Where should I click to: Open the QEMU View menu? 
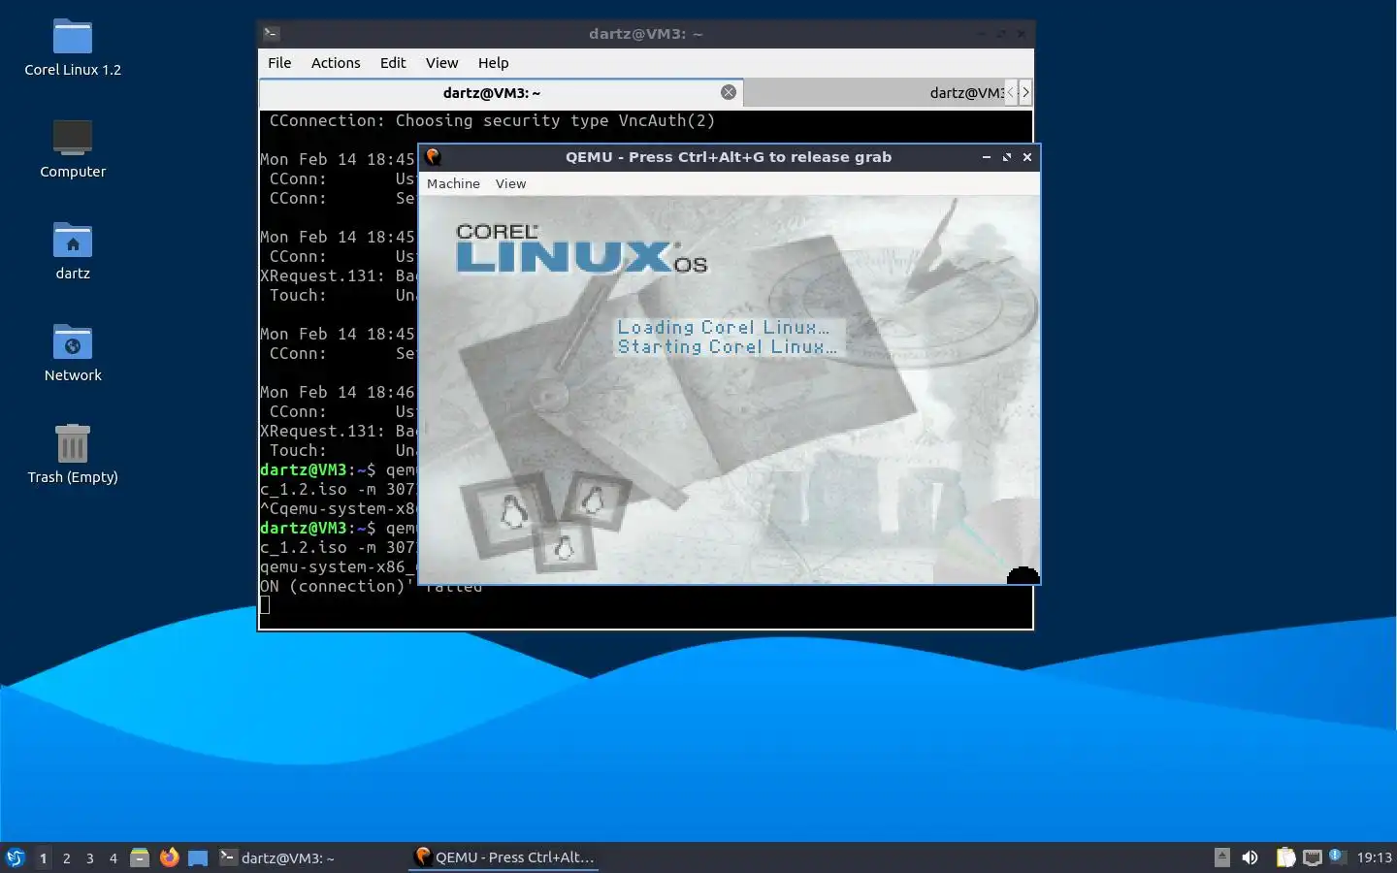coord(510,183)
